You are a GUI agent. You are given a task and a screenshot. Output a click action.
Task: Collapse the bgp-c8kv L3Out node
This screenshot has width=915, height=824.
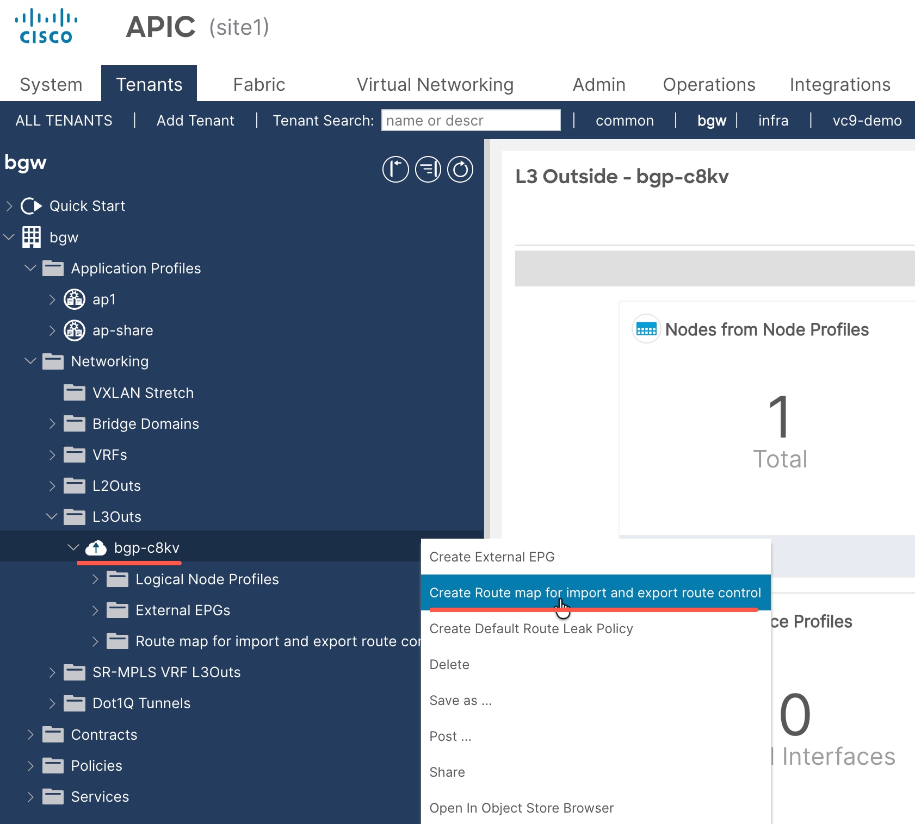pos(73,547)
